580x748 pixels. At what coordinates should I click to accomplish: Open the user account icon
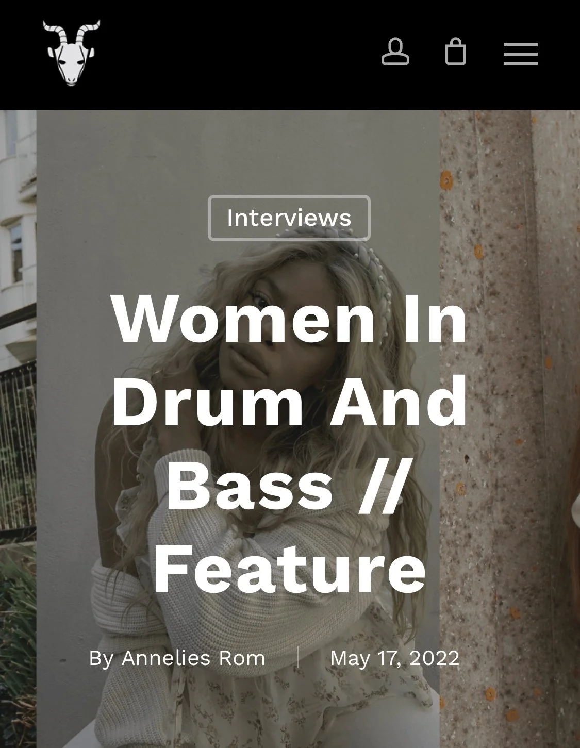tap(395, 52)
